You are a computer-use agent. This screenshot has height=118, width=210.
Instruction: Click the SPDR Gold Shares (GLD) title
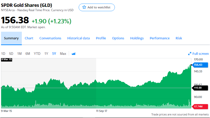click(x=27, y=5)
